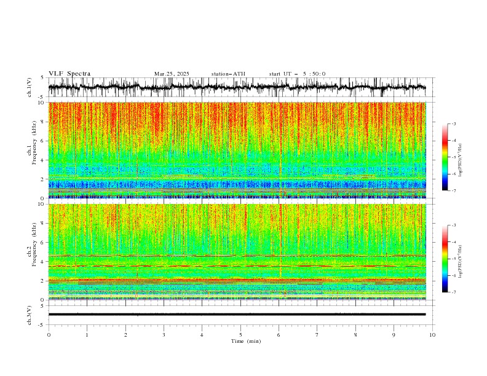Click the ch.2 spectrogram plot
This screenshot has height=376, width=487.
point(237,252)
